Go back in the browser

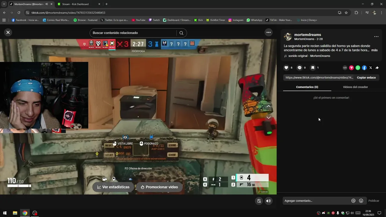click(x=4, y=13)
